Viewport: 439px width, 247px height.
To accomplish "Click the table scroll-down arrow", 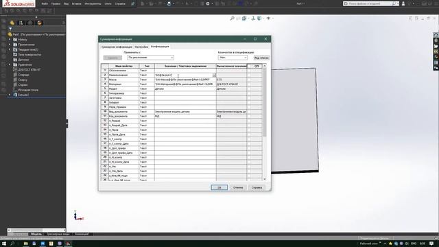I will 265,179.
